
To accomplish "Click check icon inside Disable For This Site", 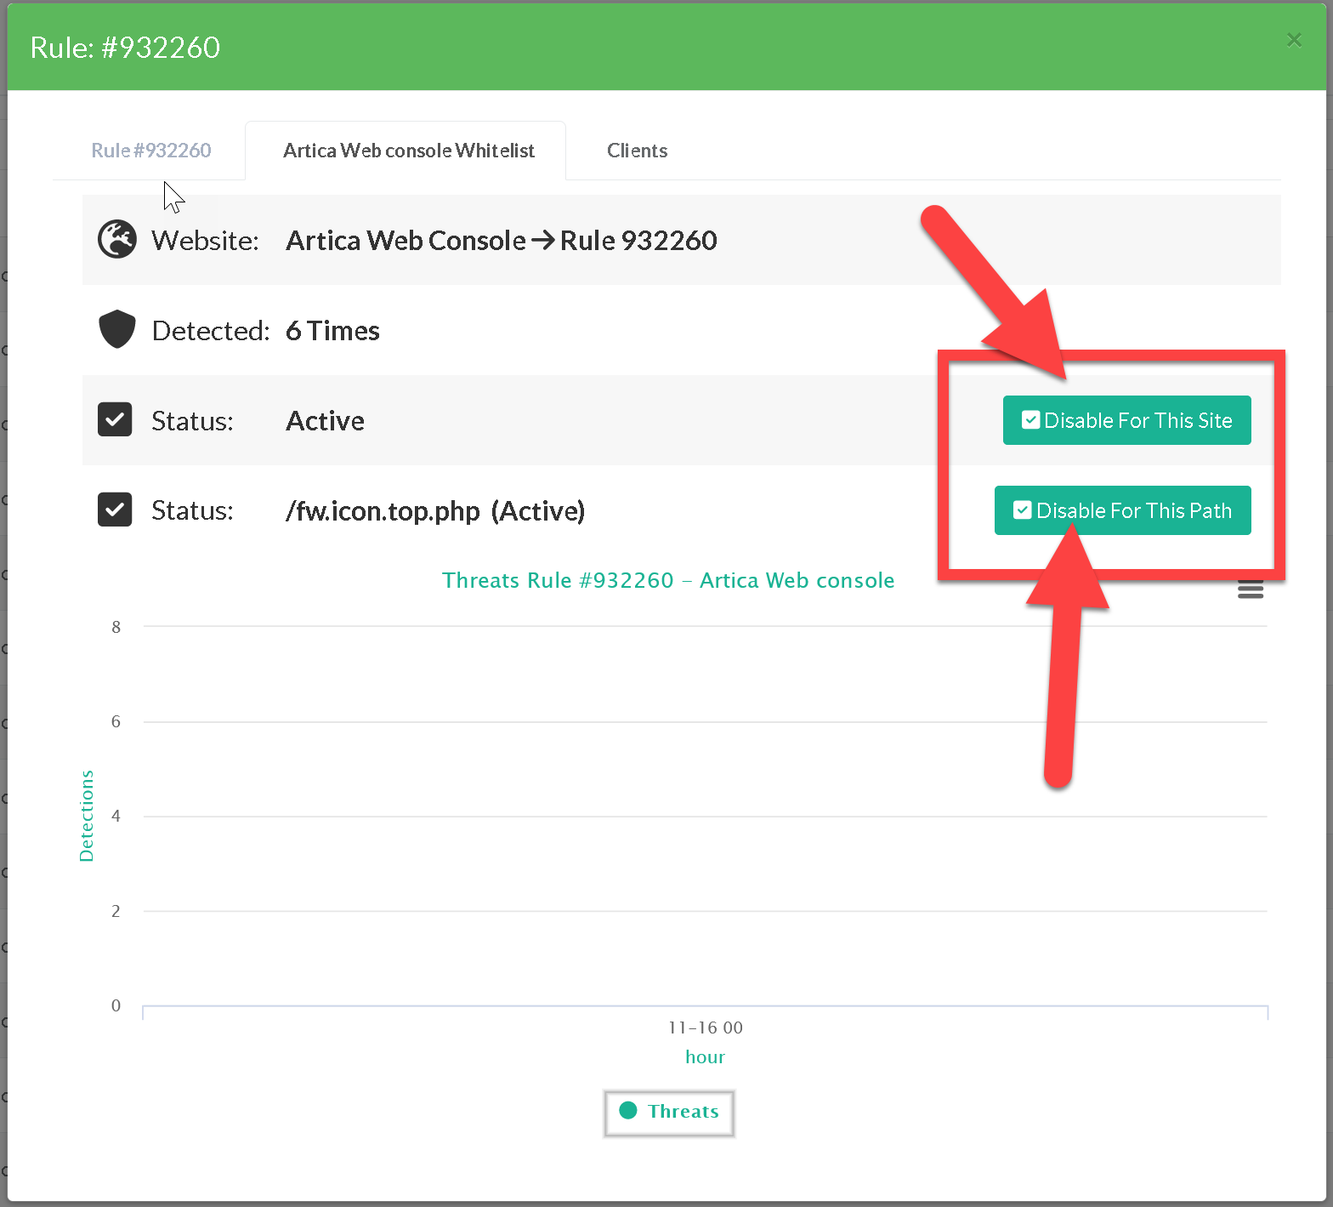I will [x=1030, y=420].
